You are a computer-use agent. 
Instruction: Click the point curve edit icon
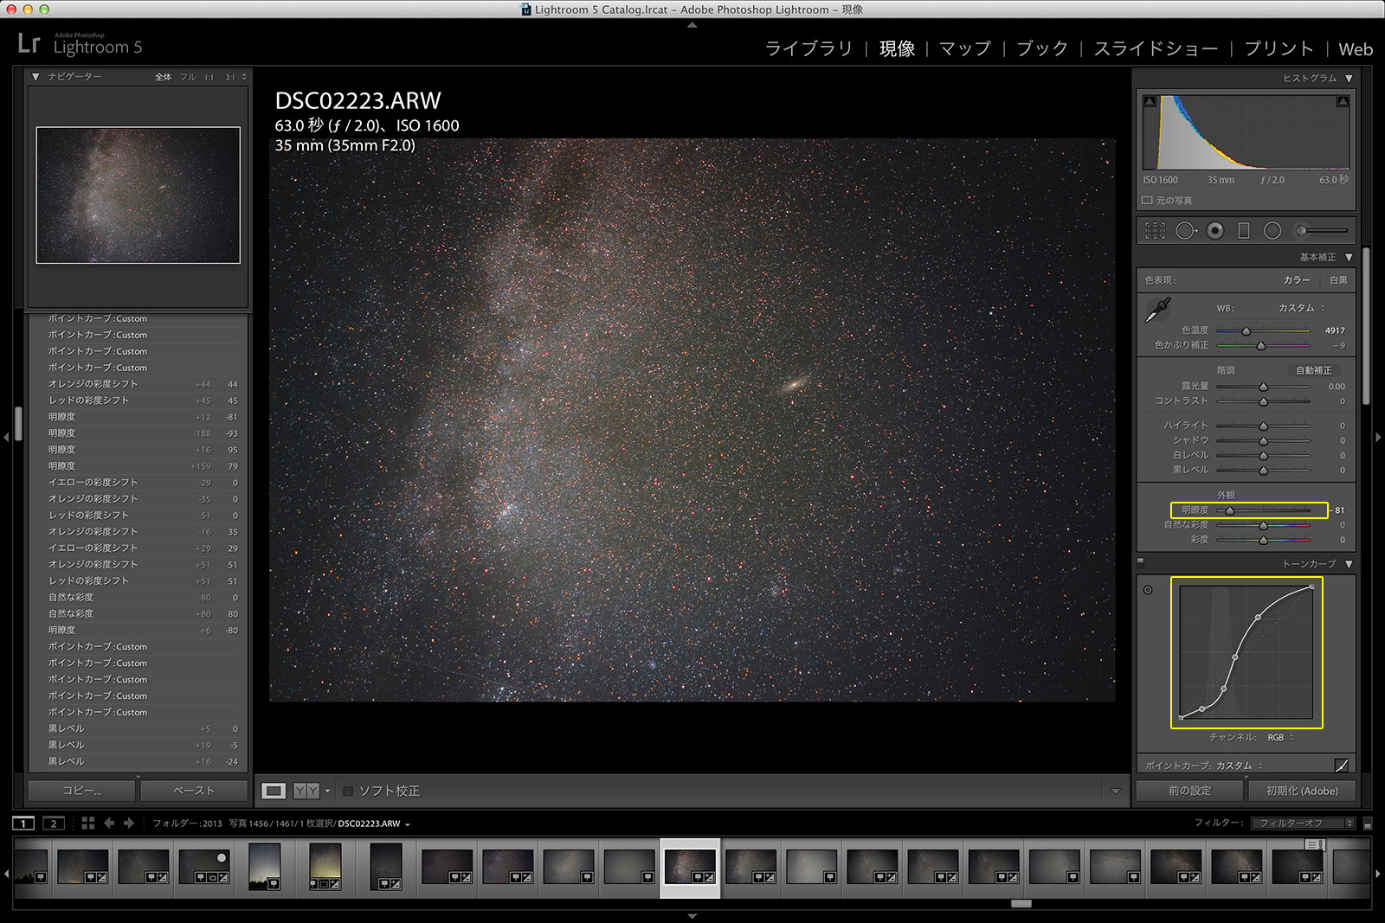pyautogui.click(x=1341, y=766)
